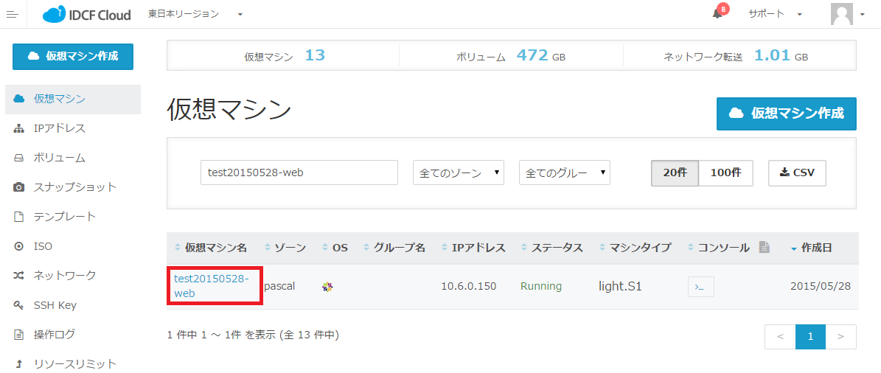The height and width of the screenshot is (373, 881).
Task: Download the list with CSV button
Action: (x=796, y=172)
